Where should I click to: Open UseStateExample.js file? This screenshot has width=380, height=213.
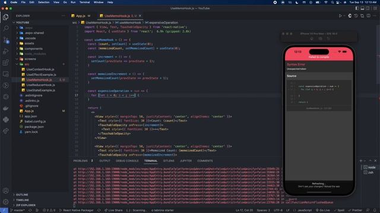tap(40, 91)
